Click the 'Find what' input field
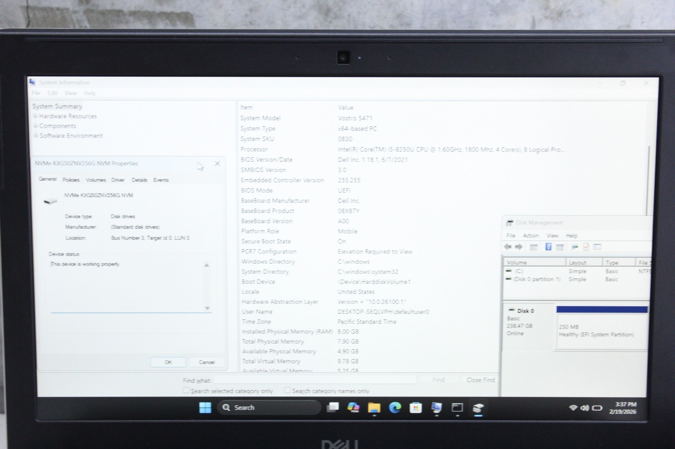Viewport: 675px width, 449px height. 315,380
